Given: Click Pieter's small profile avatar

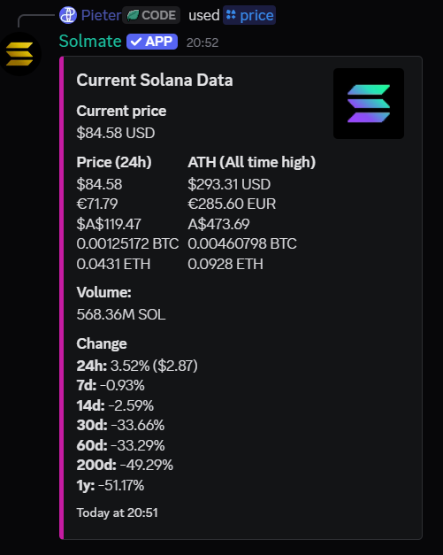Looking at the screenshot, I should click(x=68, y=15).
